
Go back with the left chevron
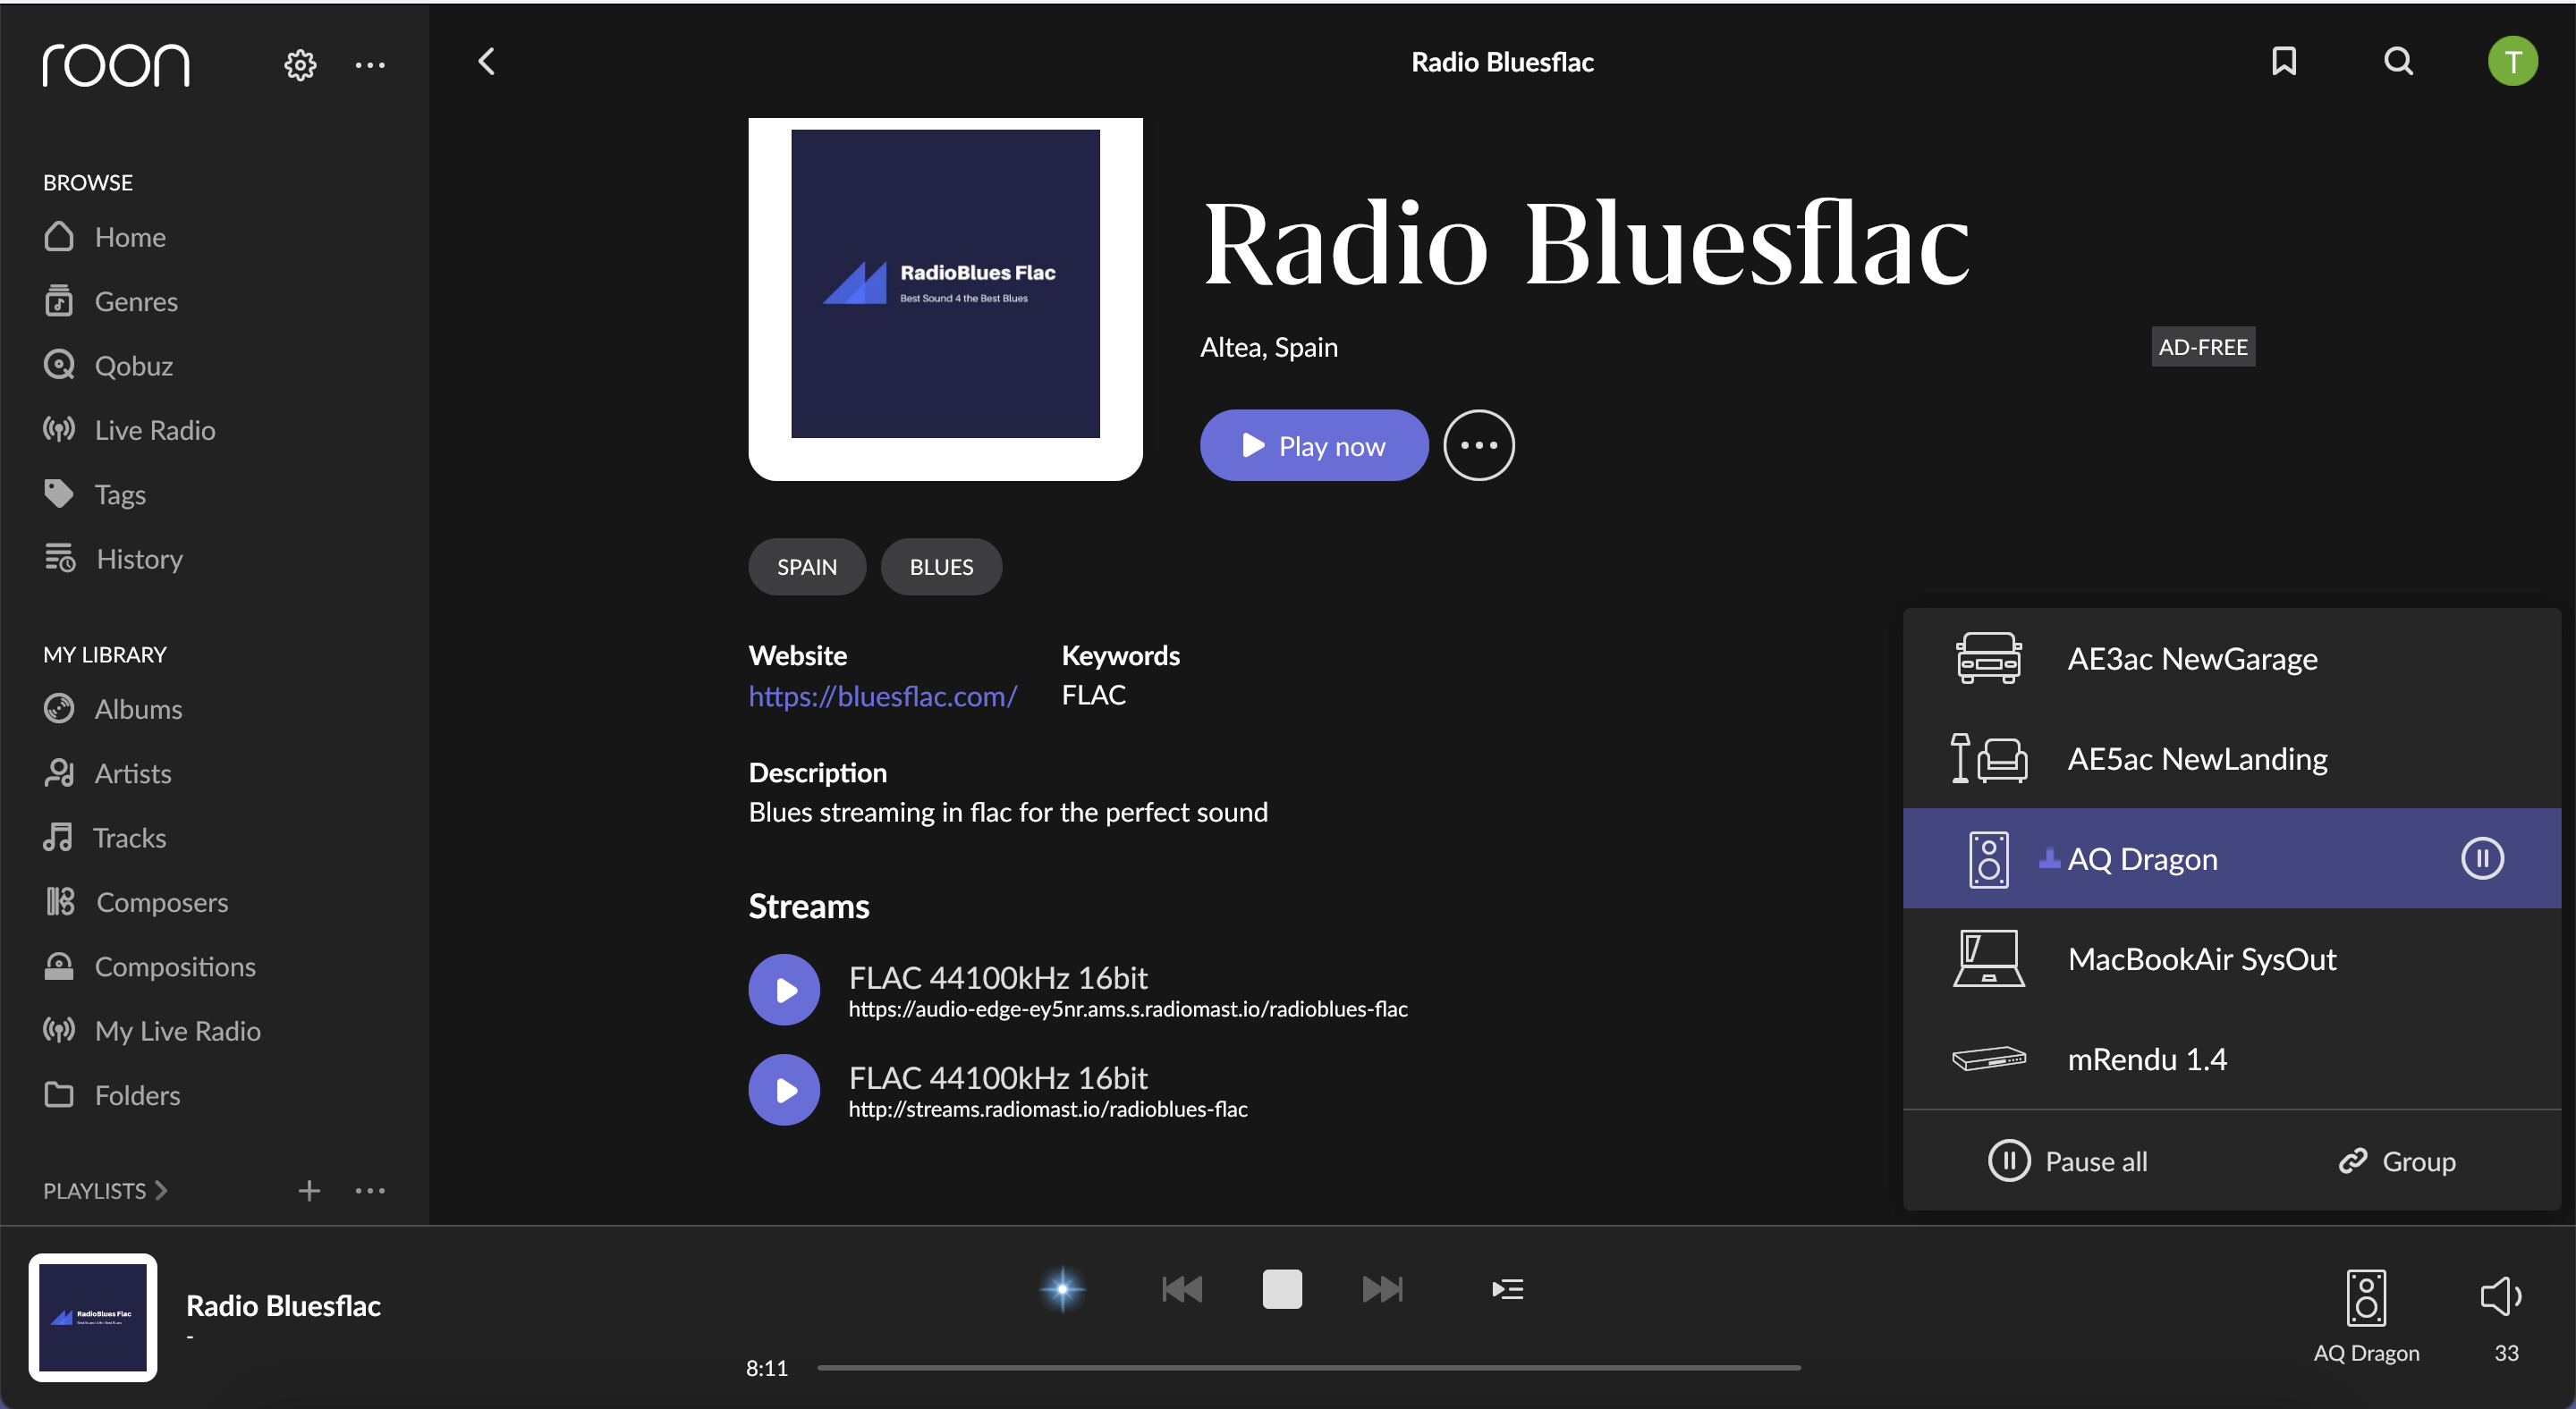pyautogui.click(x=487, y=62)
